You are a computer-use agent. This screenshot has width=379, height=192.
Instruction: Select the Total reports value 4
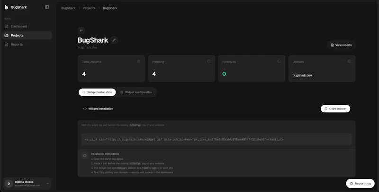coord(84,74)
